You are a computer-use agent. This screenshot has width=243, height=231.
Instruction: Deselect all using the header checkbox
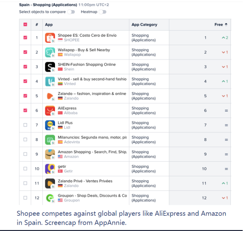coord(25,24)
